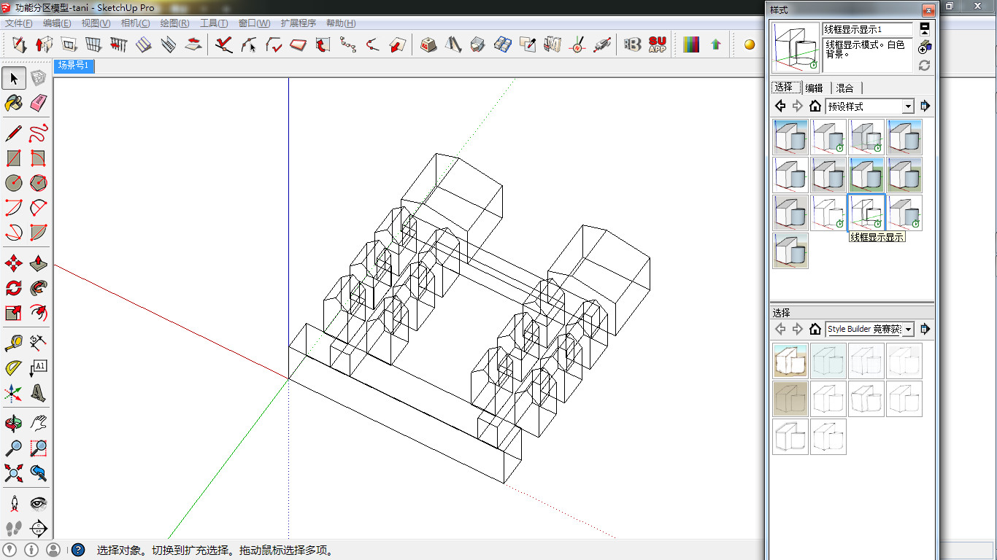The image size is (997, 560).
Task: Open details menu beside Style Builder dropdown
Action: pyautogui.click(x=925, y=329)
